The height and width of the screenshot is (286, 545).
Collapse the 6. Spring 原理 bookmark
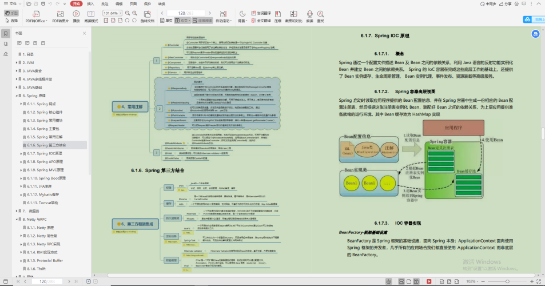tap(17, 96)
